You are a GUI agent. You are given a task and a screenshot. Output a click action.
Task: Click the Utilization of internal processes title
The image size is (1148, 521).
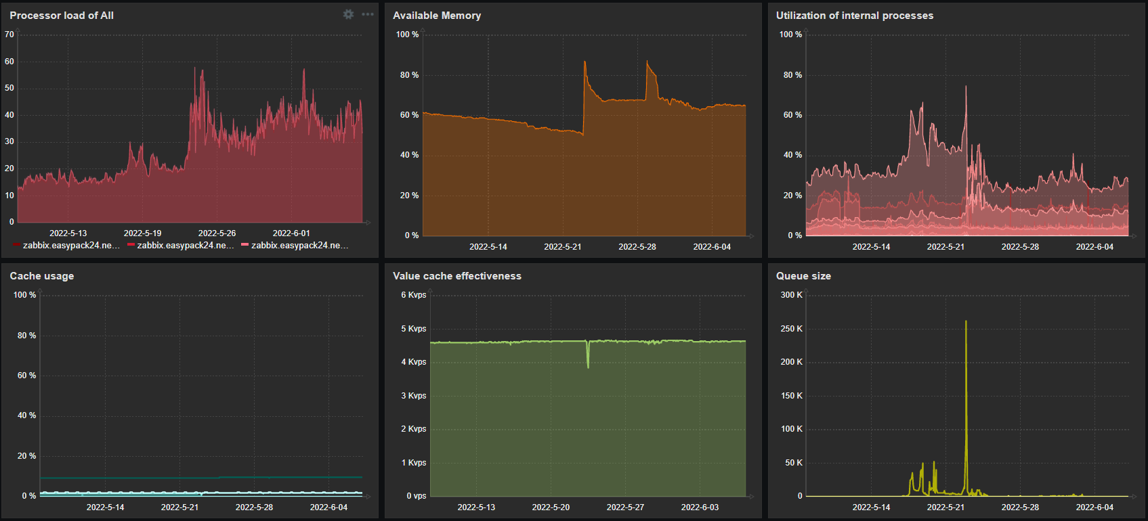854,16
